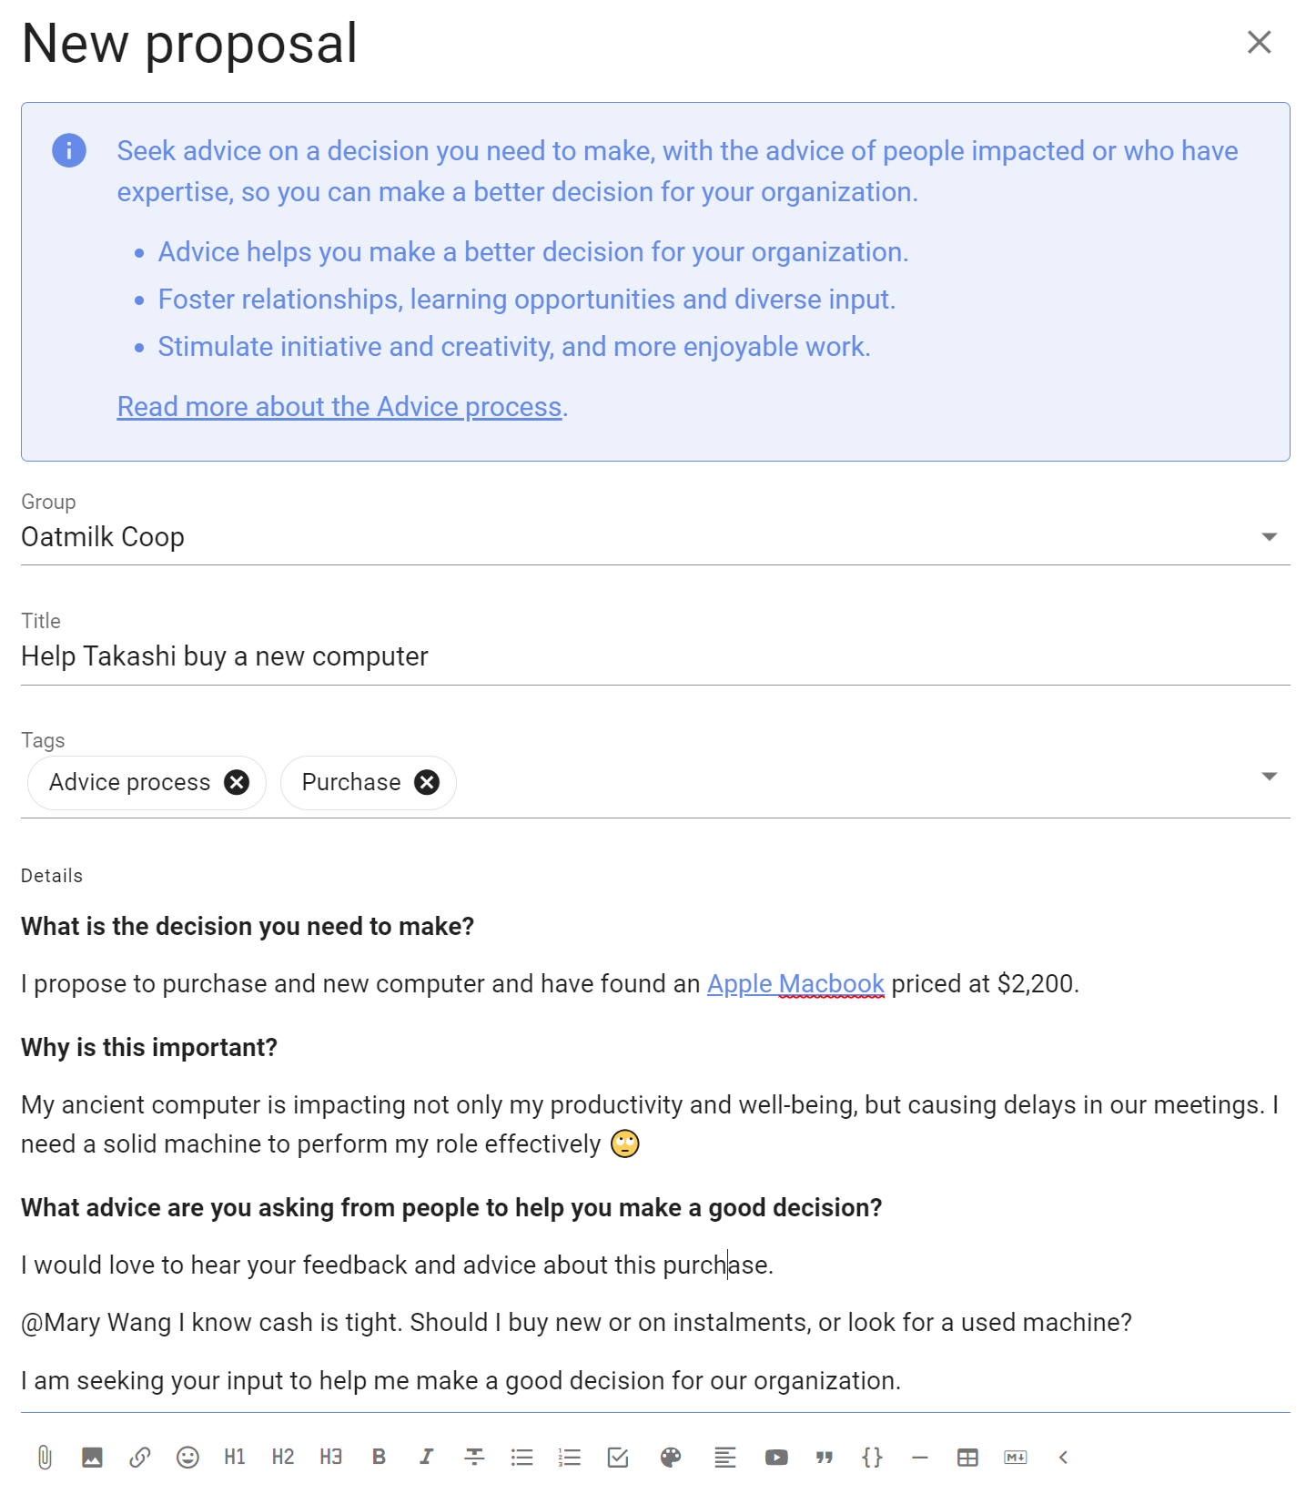The height and width of the screenshot is (1494, 1306).
Task: Add a hyperlink with the link icon
Action: pyautogui.click(x=139, y=1458)
